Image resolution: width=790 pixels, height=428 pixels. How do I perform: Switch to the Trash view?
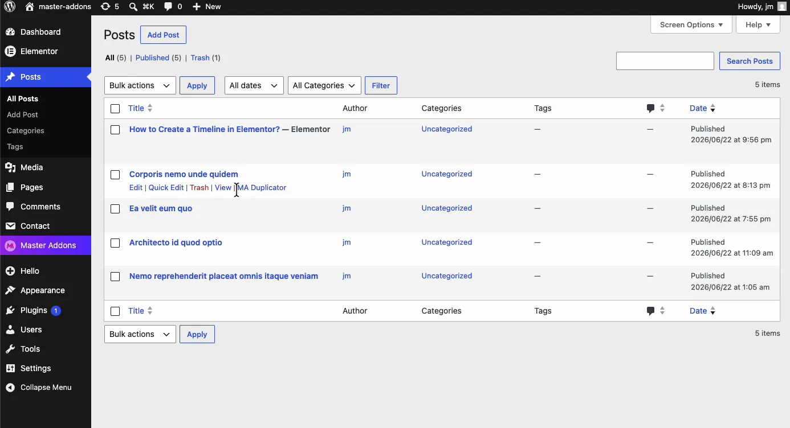[200, 57]
